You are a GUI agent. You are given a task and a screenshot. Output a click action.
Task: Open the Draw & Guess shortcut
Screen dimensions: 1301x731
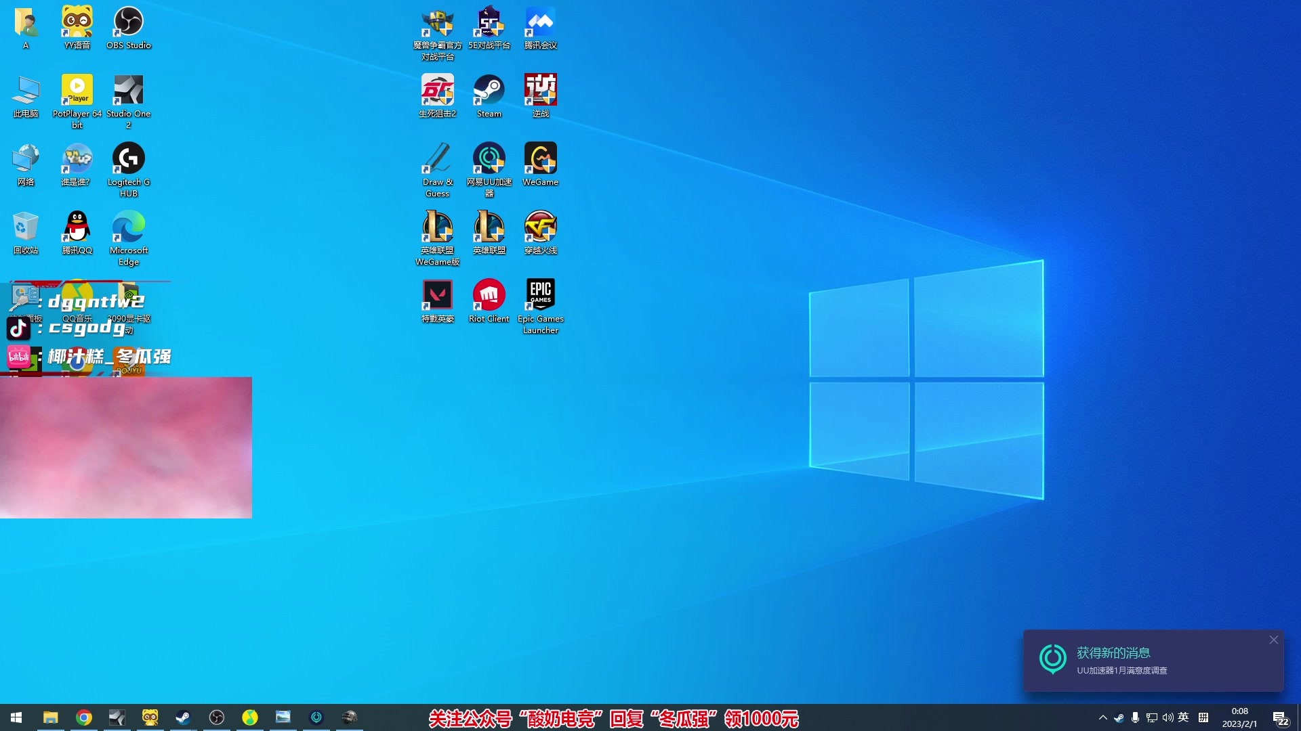click(437, 160)
